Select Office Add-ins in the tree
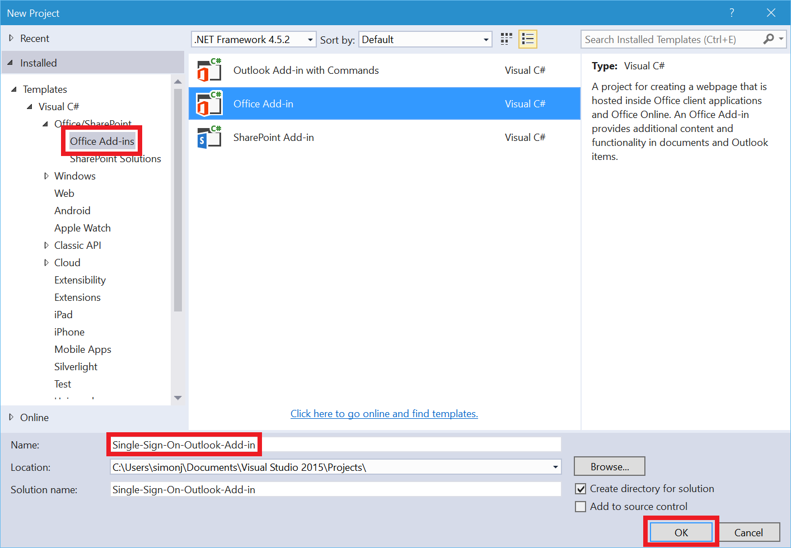Viewport: 791px width, 548px height. tap(102, 141)
